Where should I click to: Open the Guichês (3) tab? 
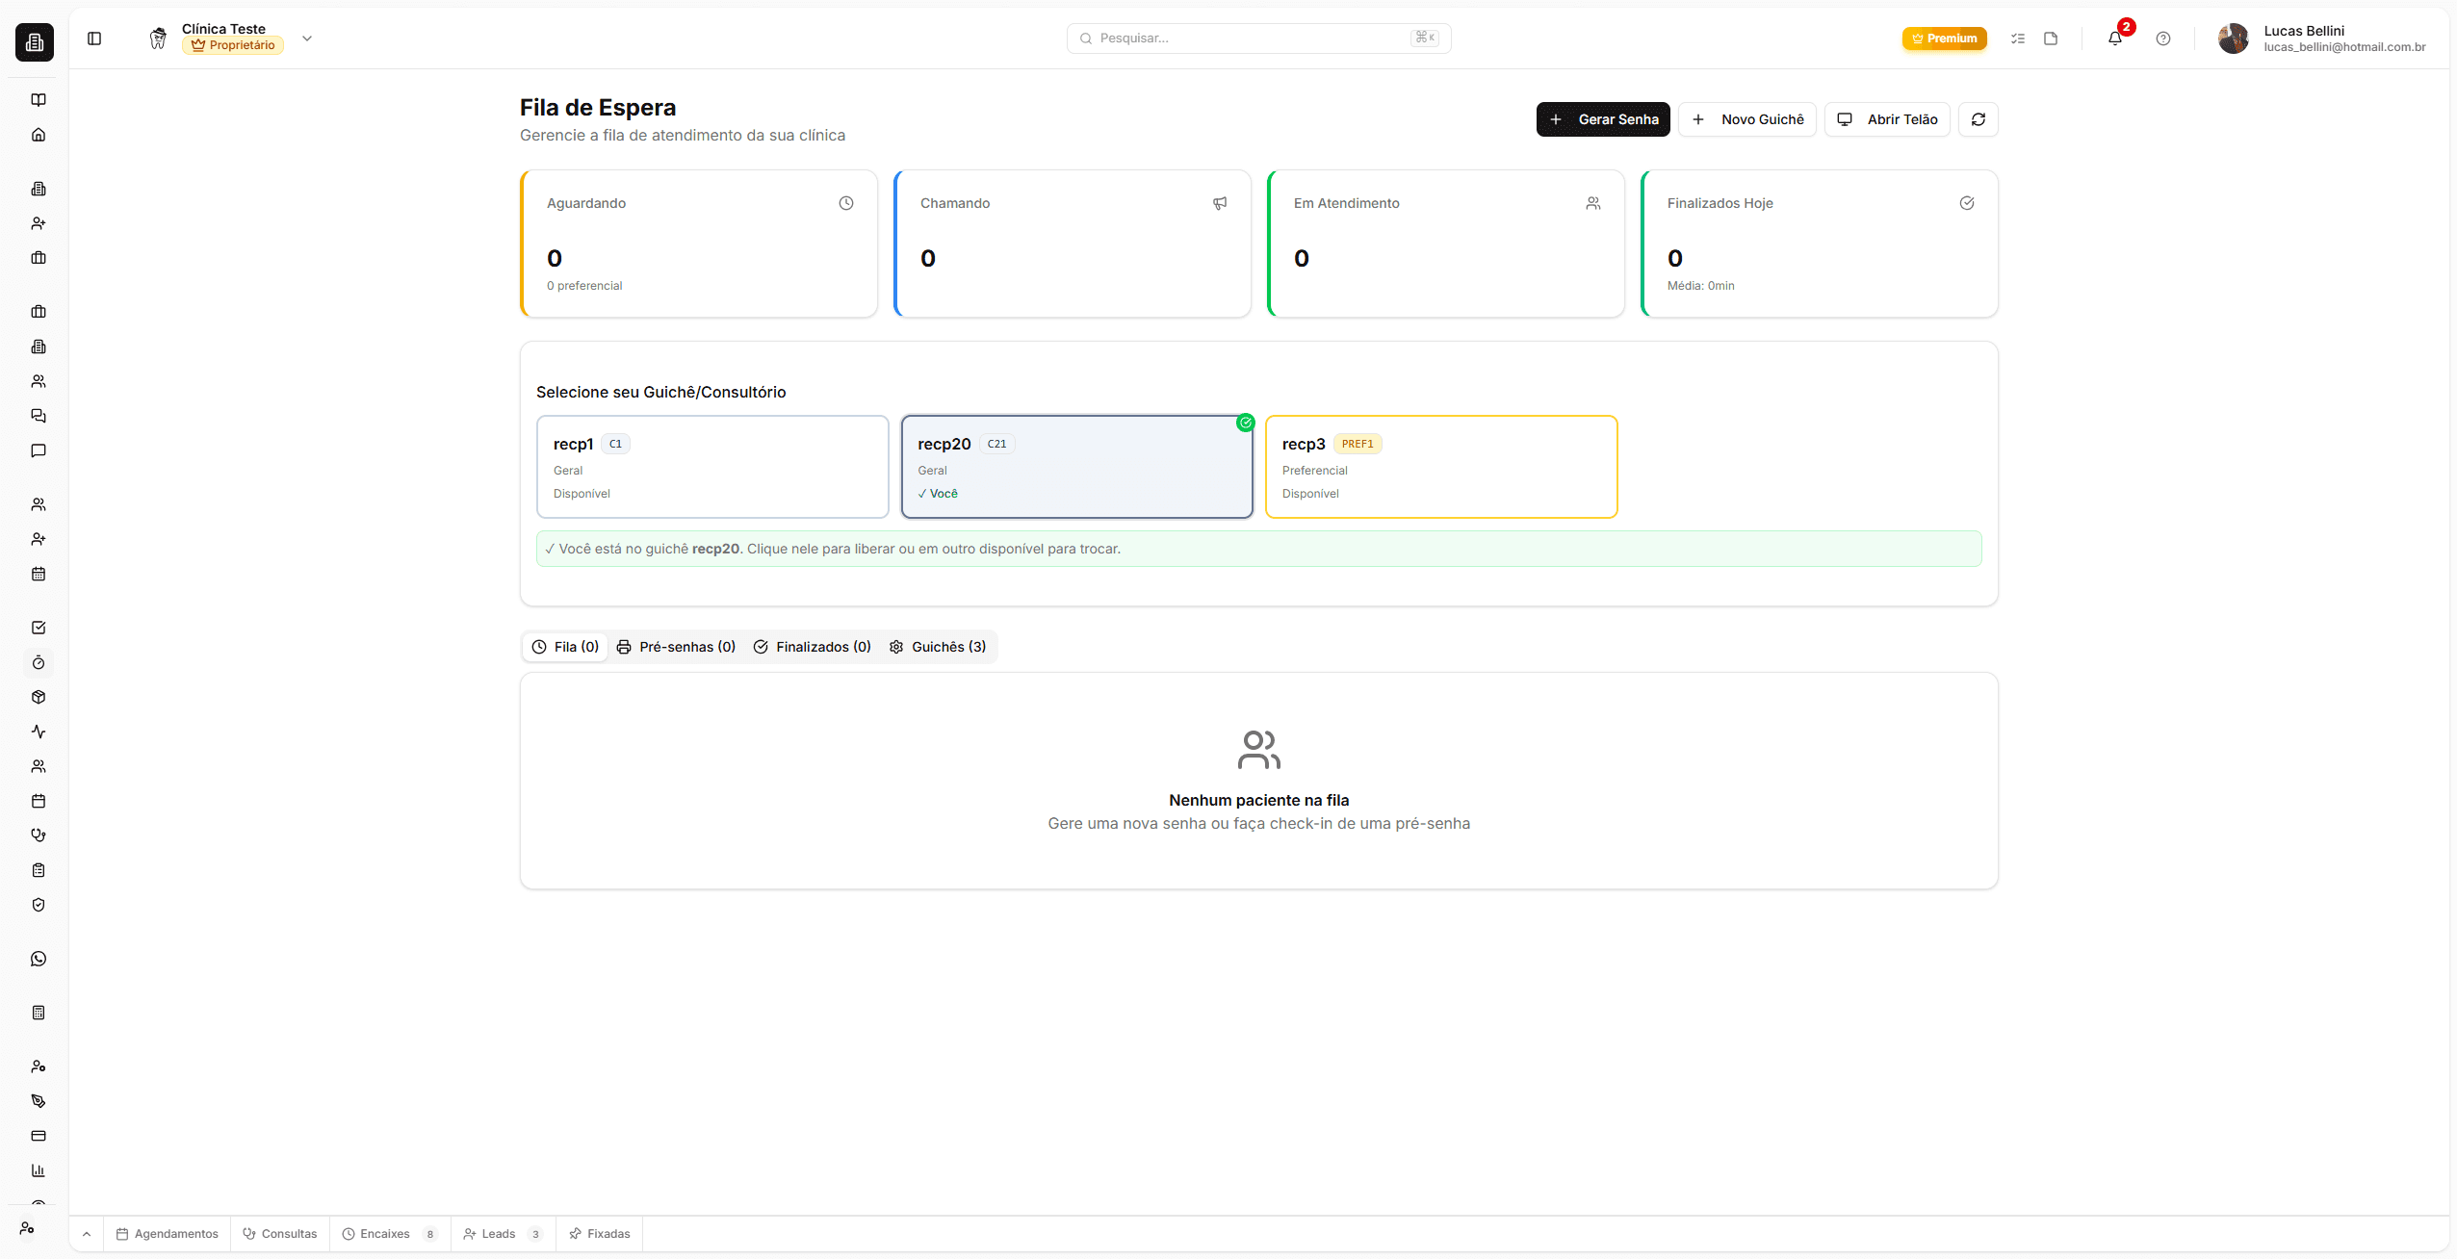[939, 646]
